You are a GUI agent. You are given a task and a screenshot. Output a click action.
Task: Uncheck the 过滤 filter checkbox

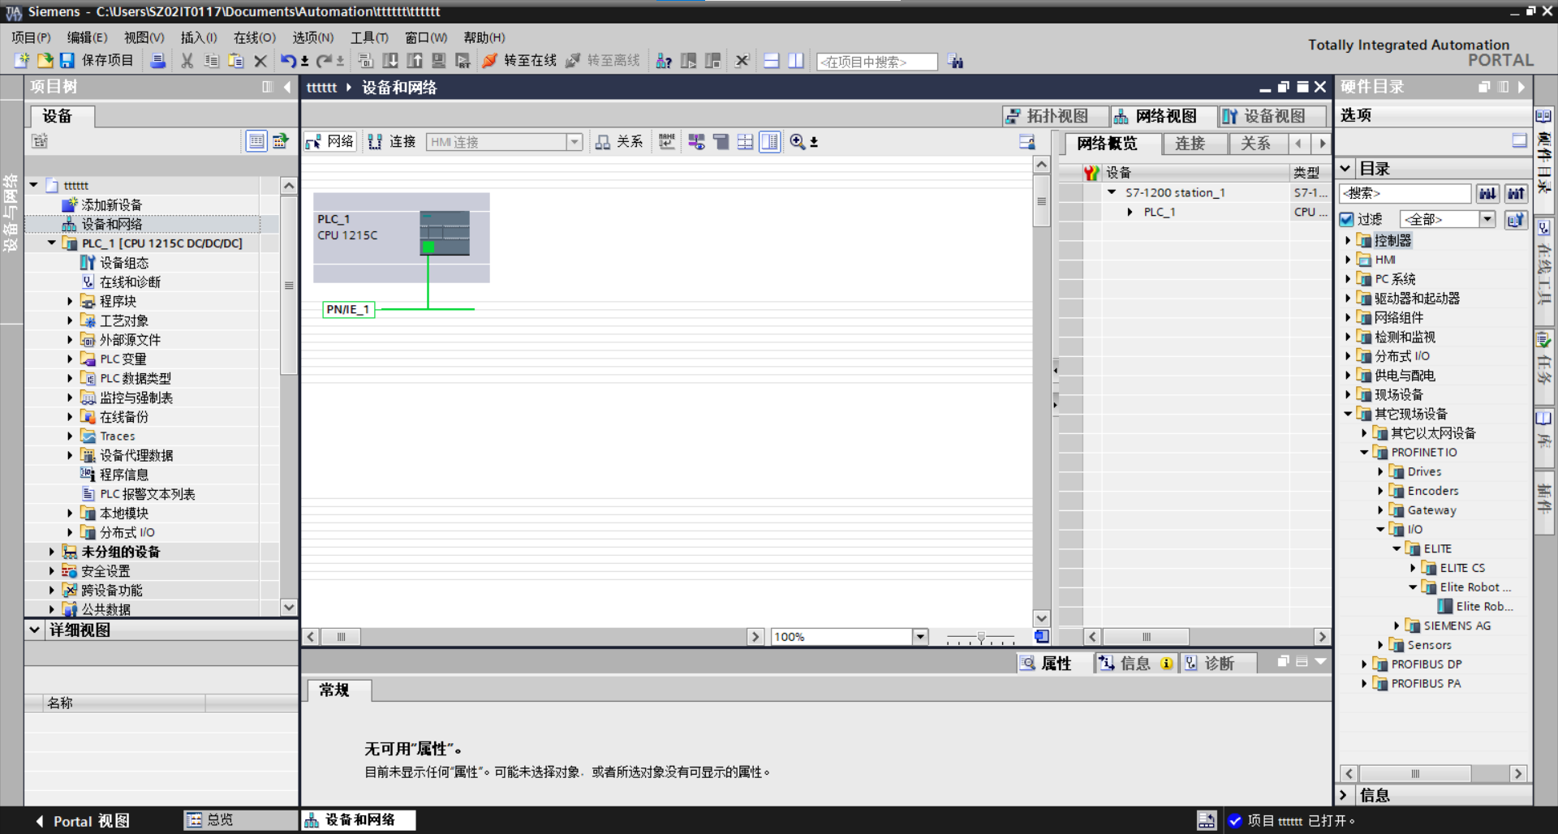click(1347, 219)
